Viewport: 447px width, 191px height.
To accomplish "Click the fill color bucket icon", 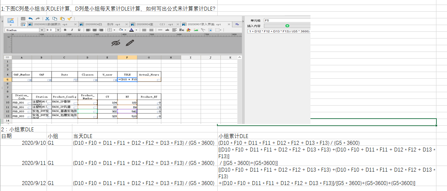I will coord(121,30).
